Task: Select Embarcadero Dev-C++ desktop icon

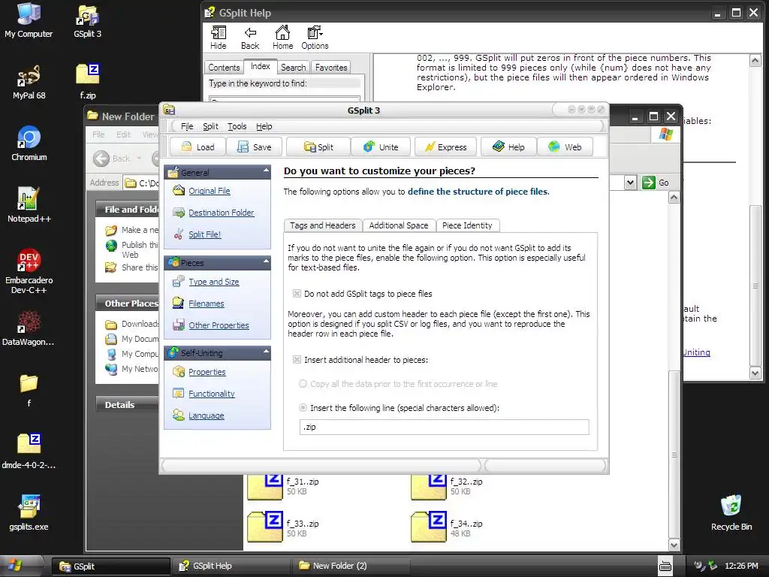Action: click(x=29, y=271)
